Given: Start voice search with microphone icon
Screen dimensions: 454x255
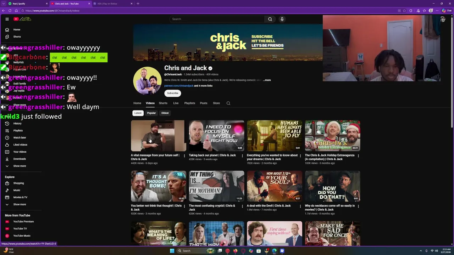Looking at the screenshot, I should [282, 19].
